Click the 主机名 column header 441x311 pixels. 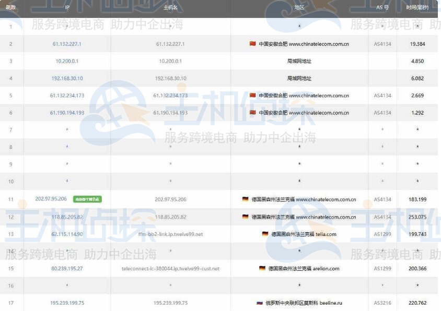click(170, 8)
